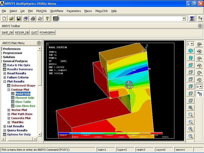Expand the Vector Plot plus box

pyautogui.click(x=9, y=110)
